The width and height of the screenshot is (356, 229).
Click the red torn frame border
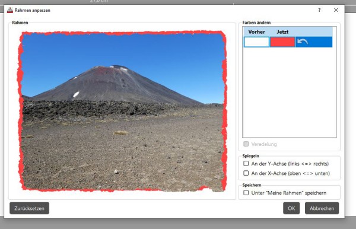123,33
